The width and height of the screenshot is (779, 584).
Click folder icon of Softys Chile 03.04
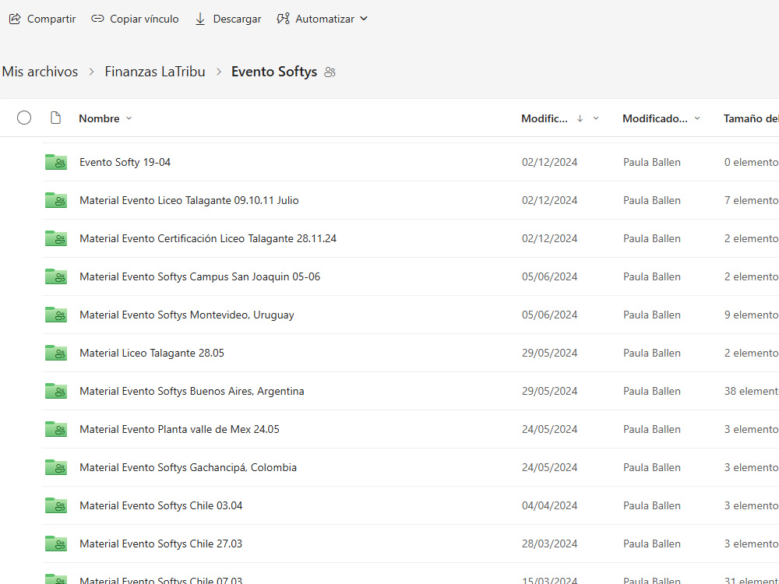tap(56, 505)
